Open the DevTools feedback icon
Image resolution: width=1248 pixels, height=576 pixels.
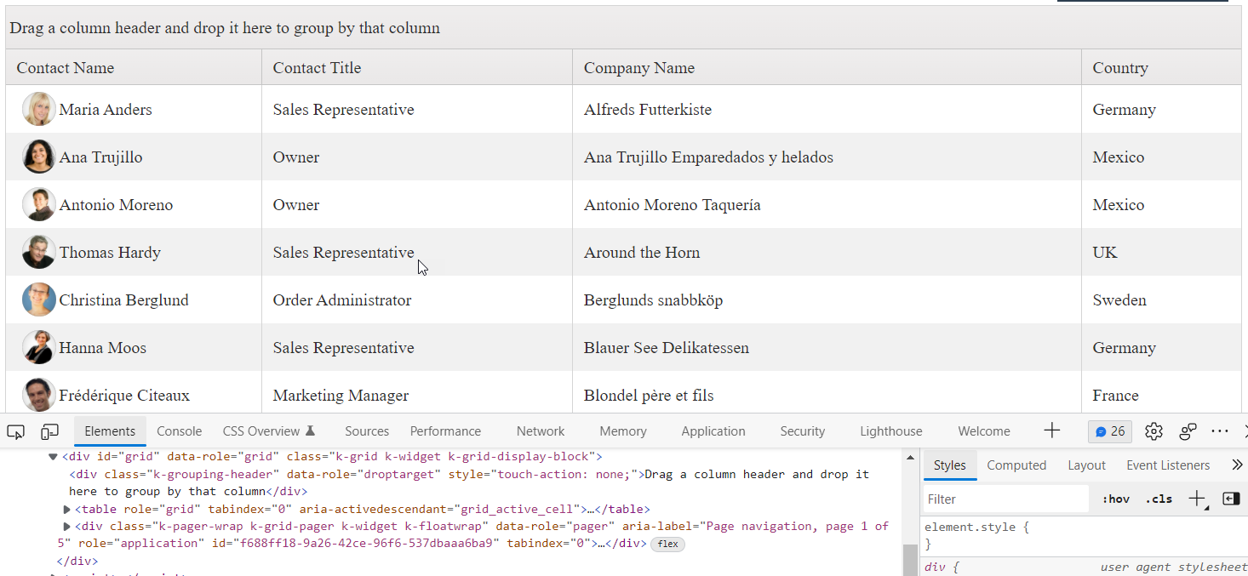pyautogui.click(x=1188, y=431)
